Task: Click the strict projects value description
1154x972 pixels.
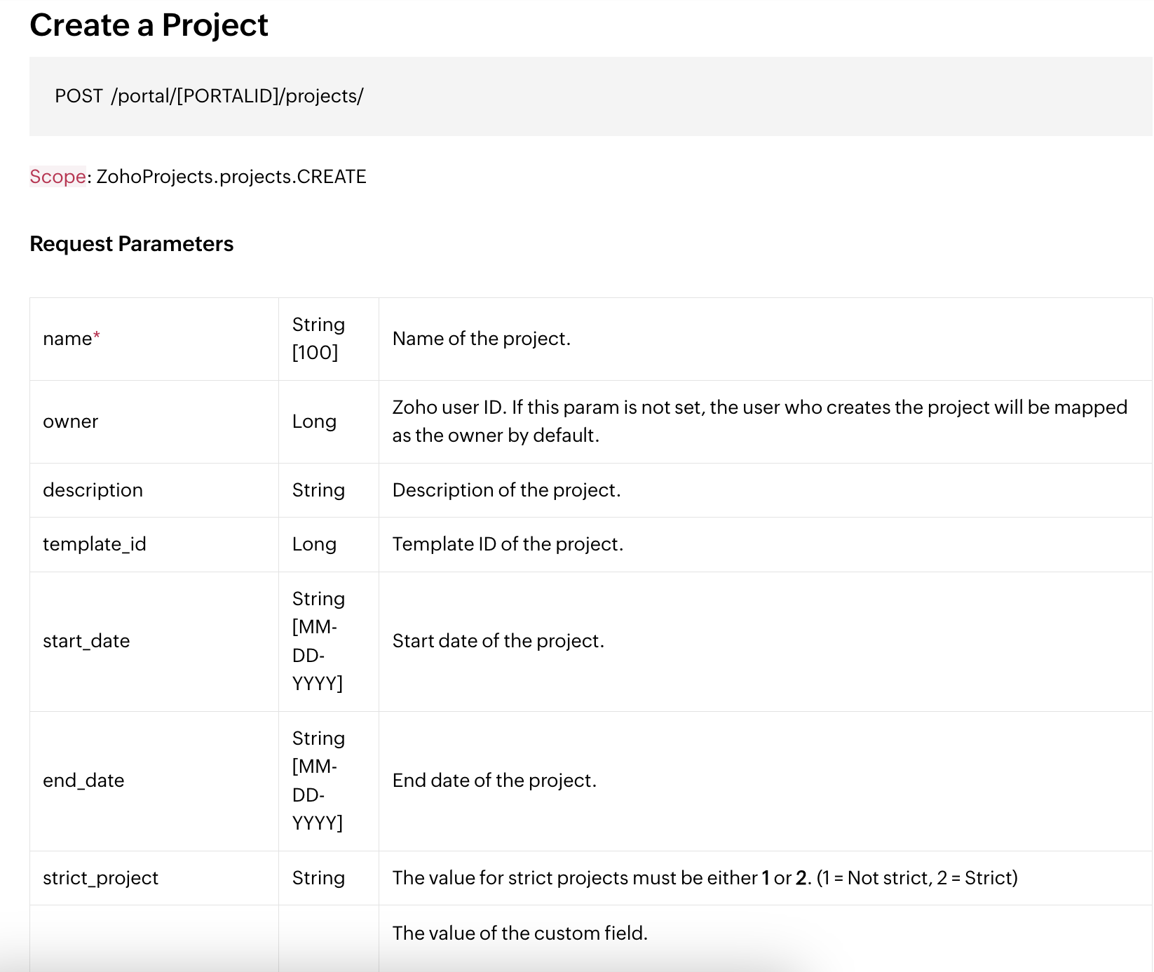Action: [x=705, y=878]
